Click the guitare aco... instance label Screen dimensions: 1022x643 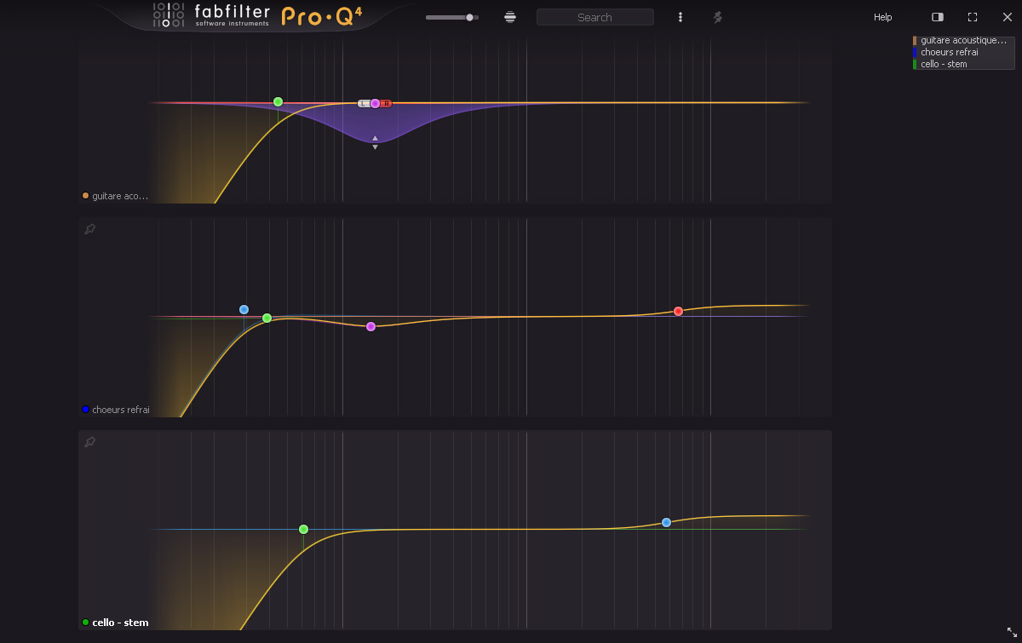120,196
